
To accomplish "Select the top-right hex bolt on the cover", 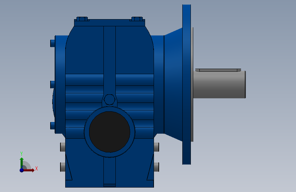I will click(x=137, y=19).
